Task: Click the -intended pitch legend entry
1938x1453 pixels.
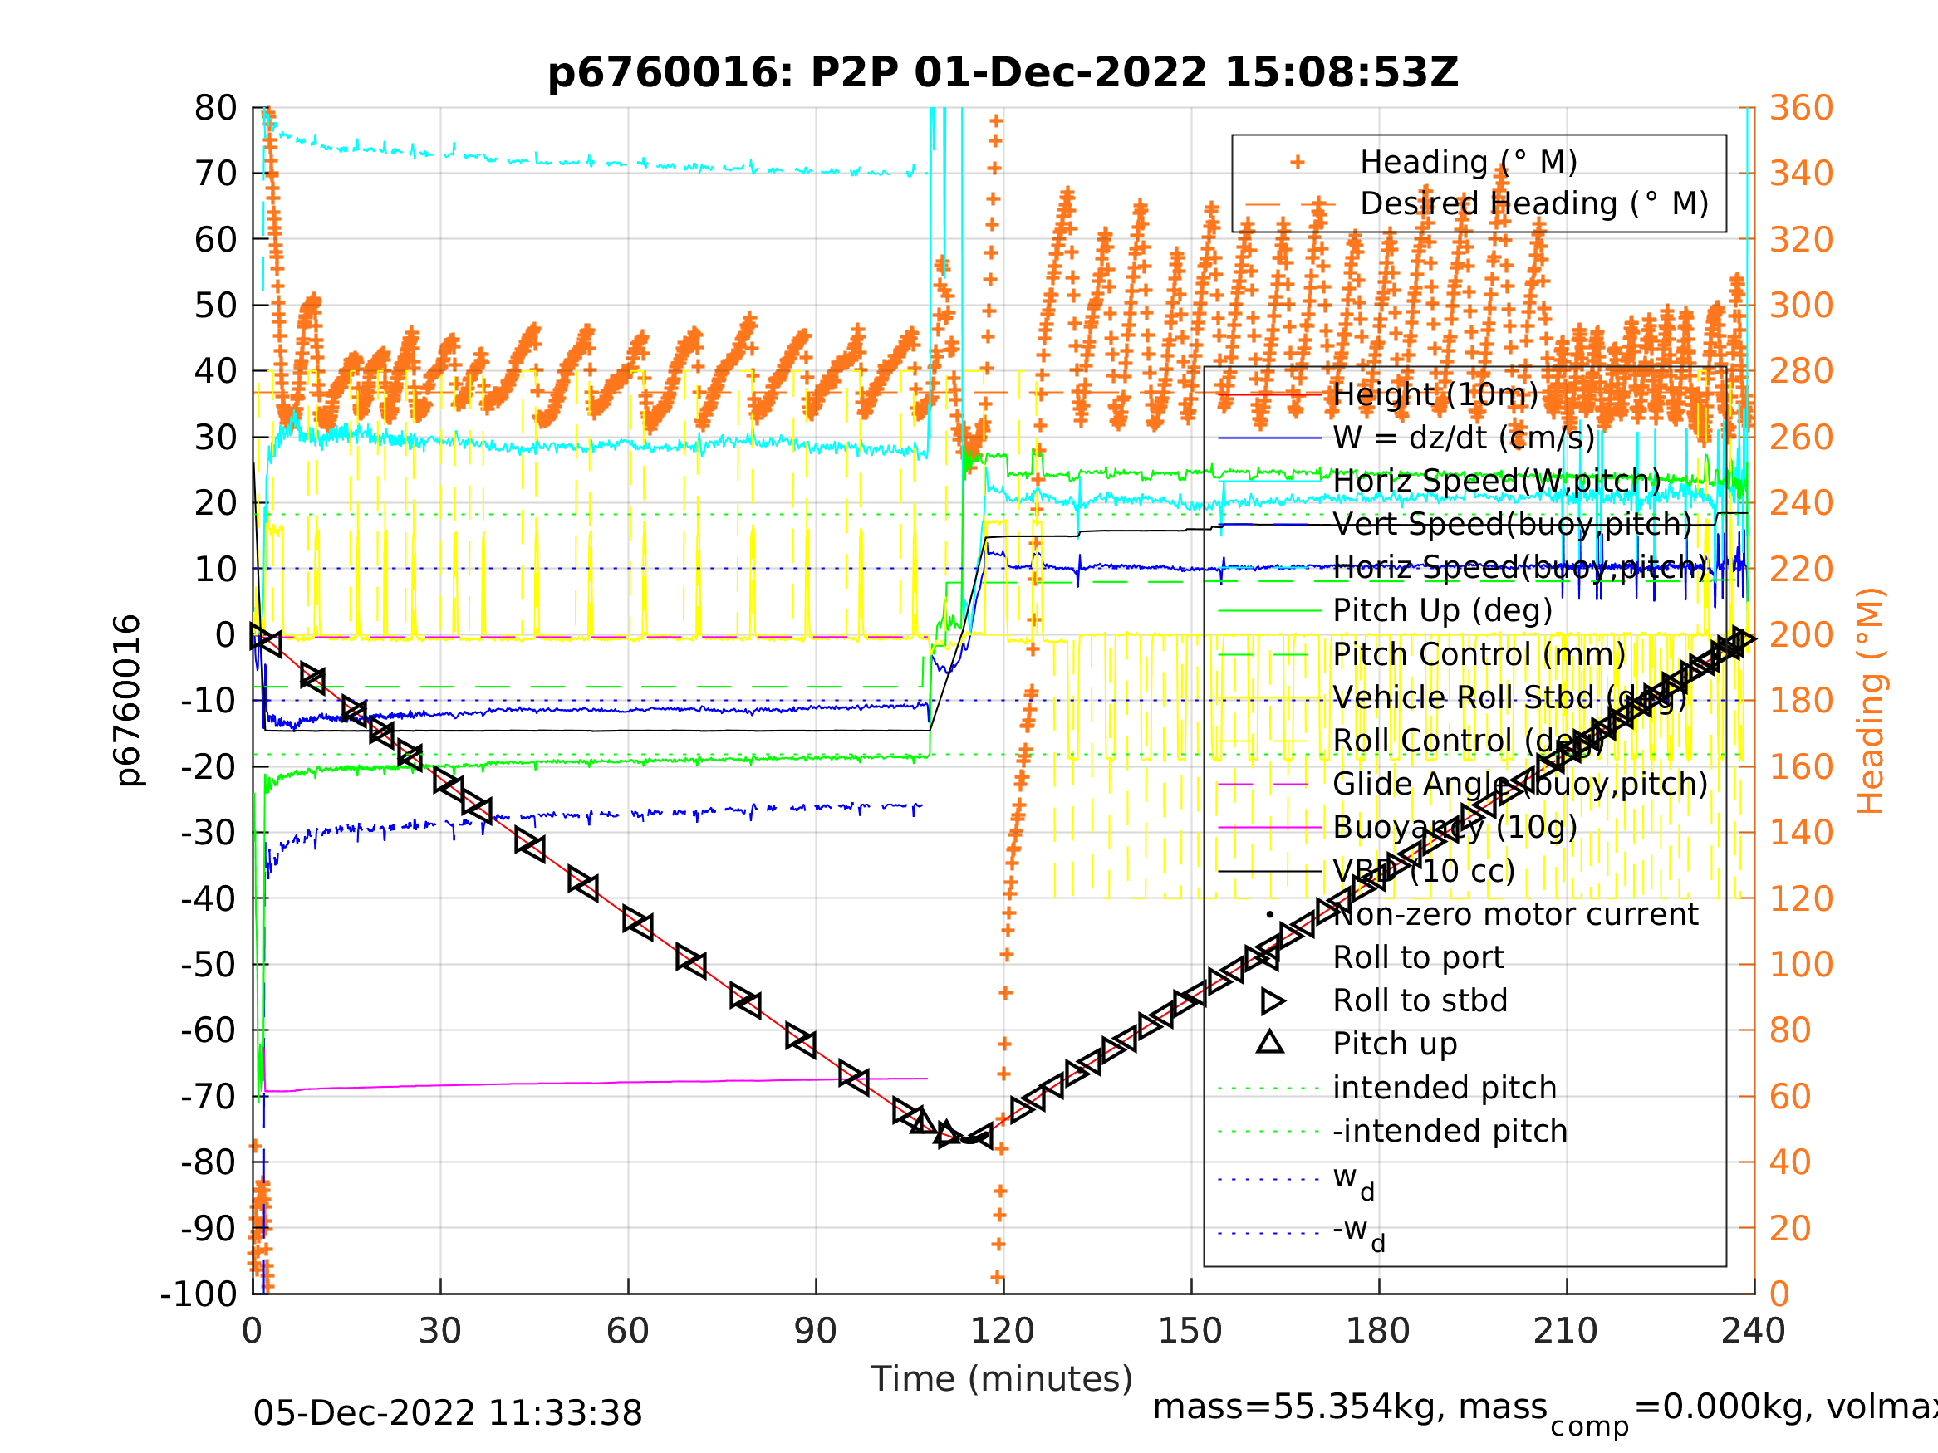Action: (x=1450, y=1131)
